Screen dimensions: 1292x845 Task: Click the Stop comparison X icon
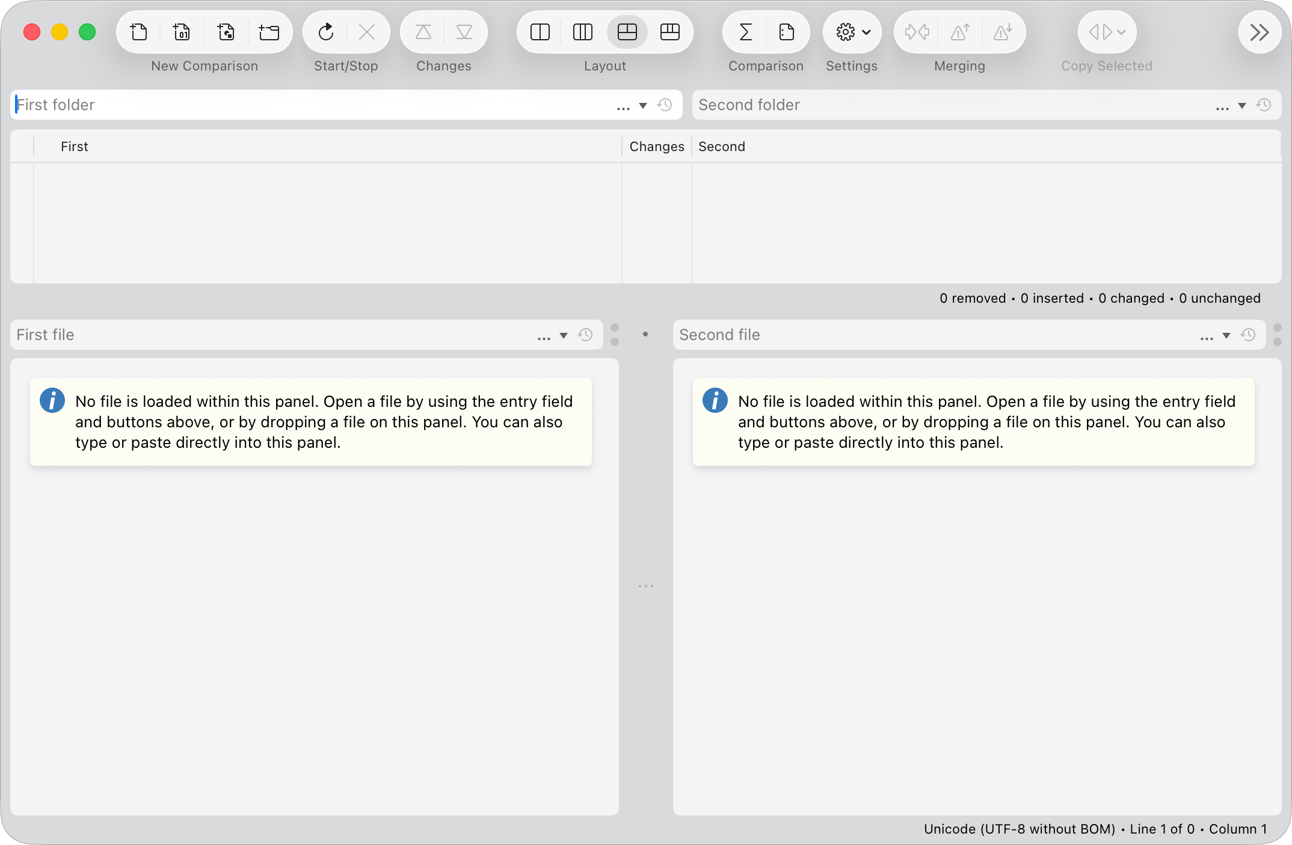tap(367, 32)
